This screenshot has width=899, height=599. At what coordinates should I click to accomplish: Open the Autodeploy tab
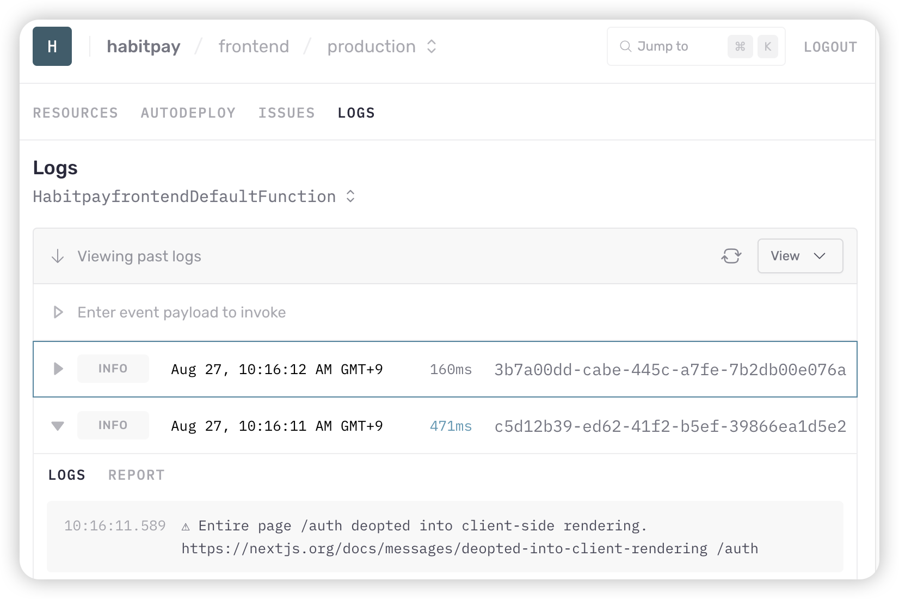point(188,113)
